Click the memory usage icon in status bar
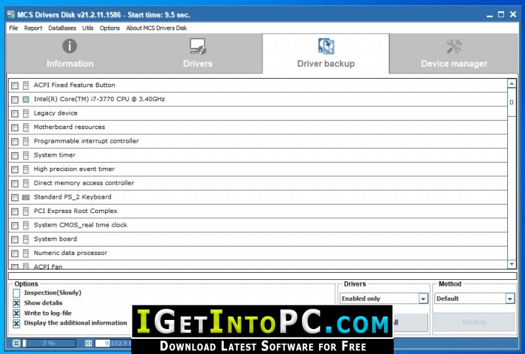 [x=89, y=343]
